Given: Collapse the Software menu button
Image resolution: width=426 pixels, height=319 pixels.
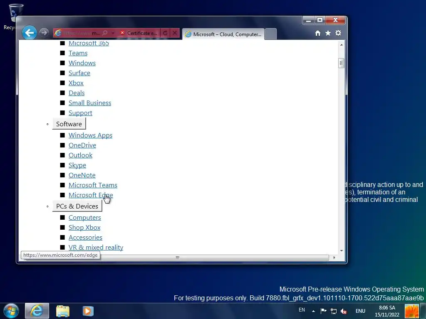Looking at the screenshot, I should 69,124.
